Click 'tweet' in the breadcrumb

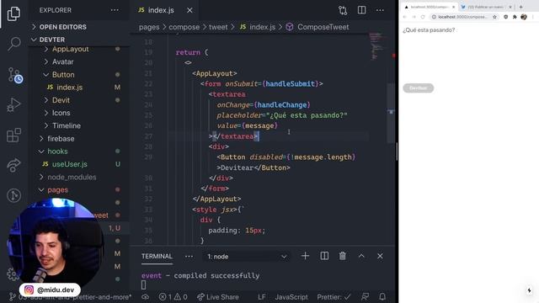pos(218,27)
